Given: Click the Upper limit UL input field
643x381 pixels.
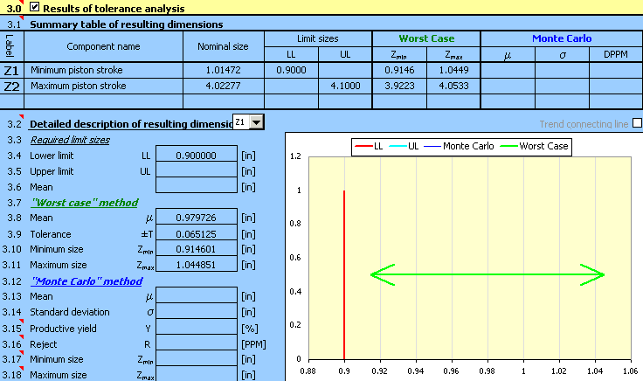Looking at the screenshot, I should click(x=197, y=171).
